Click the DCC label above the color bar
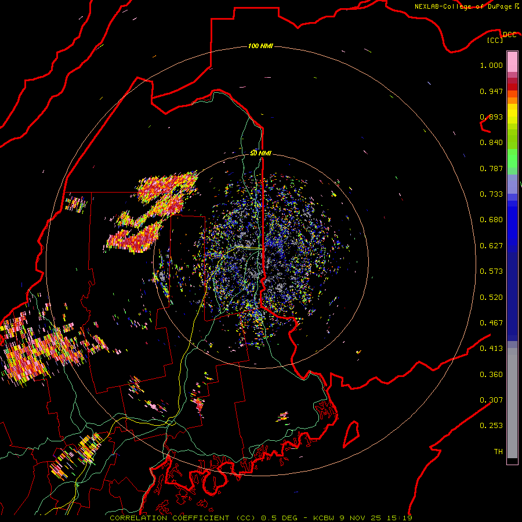The image size is (522, 522). pyautogui.click(x=509, y=35)
